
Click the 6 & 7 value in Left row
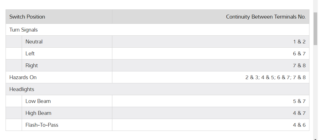click(299, 54)
